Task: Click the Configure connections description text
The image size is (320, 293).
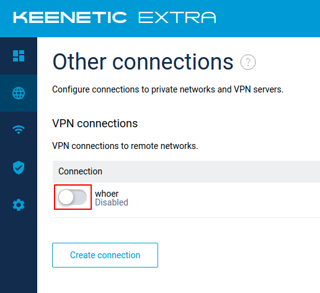Action: 167,89
